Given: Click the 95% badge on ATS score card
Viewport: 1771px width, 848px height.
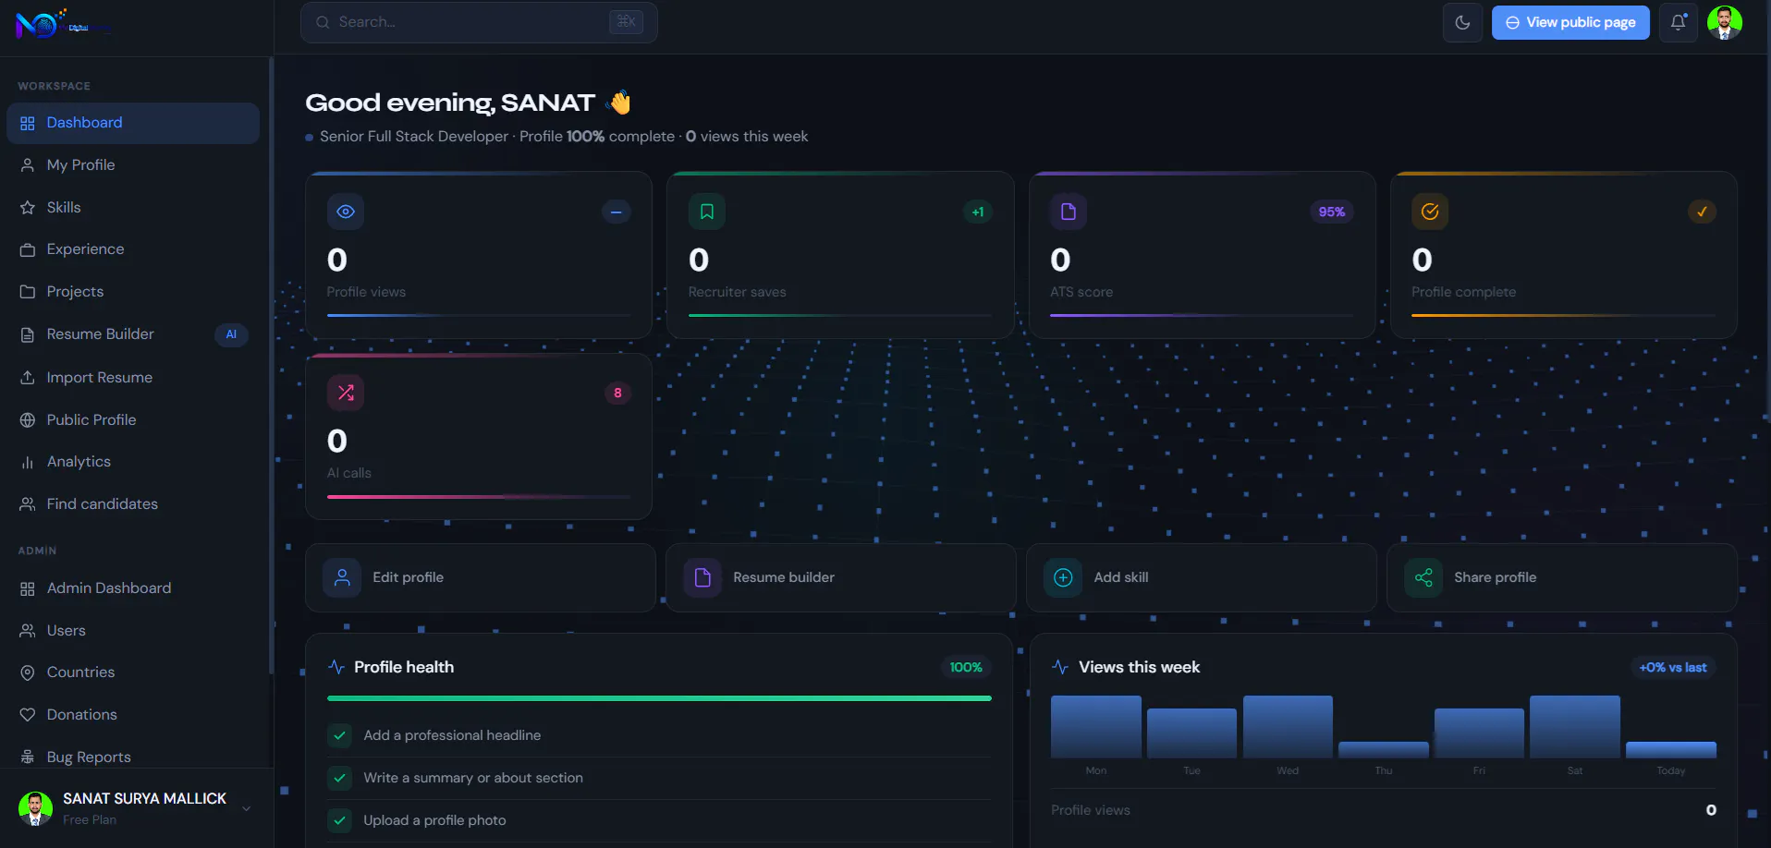Looking at the screenshot, I should pyautogui.click(x=1332, y=212).
